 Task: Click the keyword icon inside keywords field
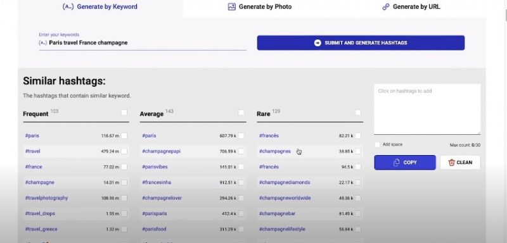tap(42, 43)
